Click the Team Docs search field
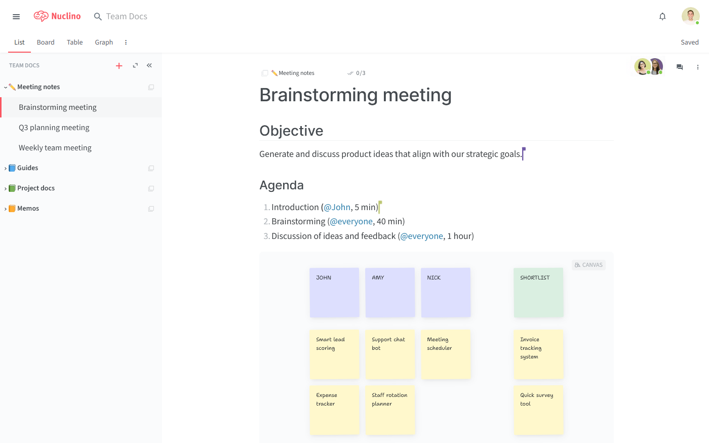 coord(127,17)
